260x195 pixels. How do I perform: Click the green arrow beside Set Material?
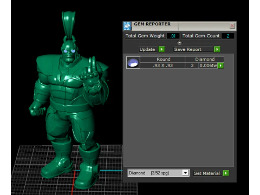(226, 173)
